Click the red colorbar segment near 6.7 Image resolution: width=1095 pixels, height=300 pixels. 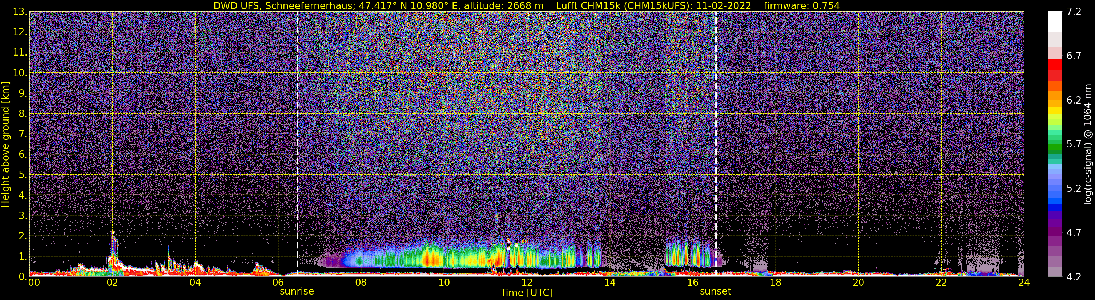pyautogui.click(x=1055, y=65)
